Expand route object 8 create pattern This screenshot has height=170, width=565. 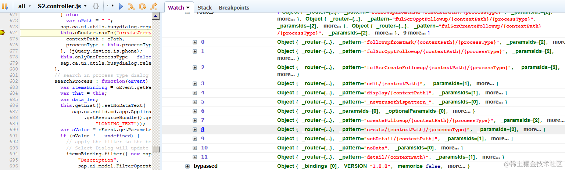[195, 130]
